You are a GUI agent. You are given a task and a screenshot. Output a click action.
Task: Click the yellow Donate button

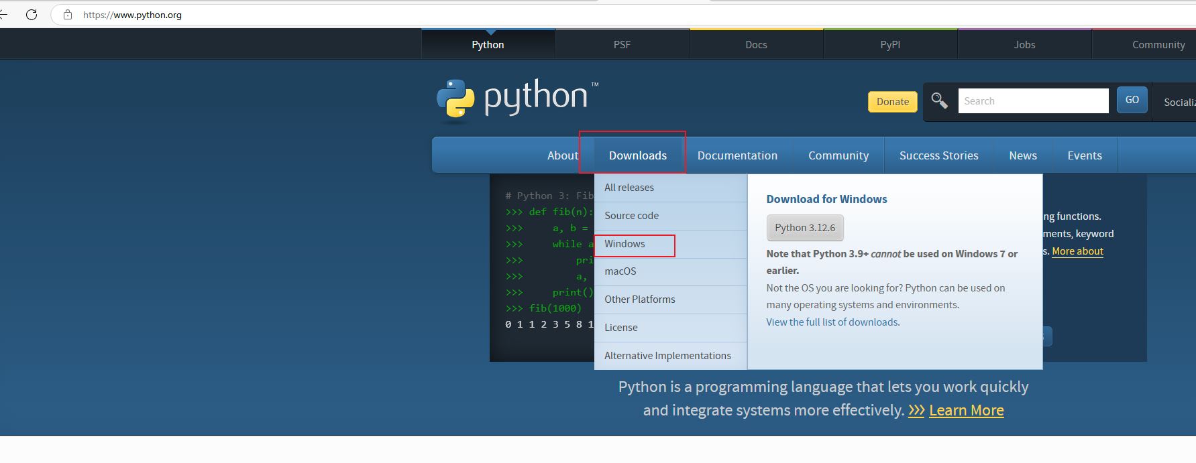(x=892, y=102)
